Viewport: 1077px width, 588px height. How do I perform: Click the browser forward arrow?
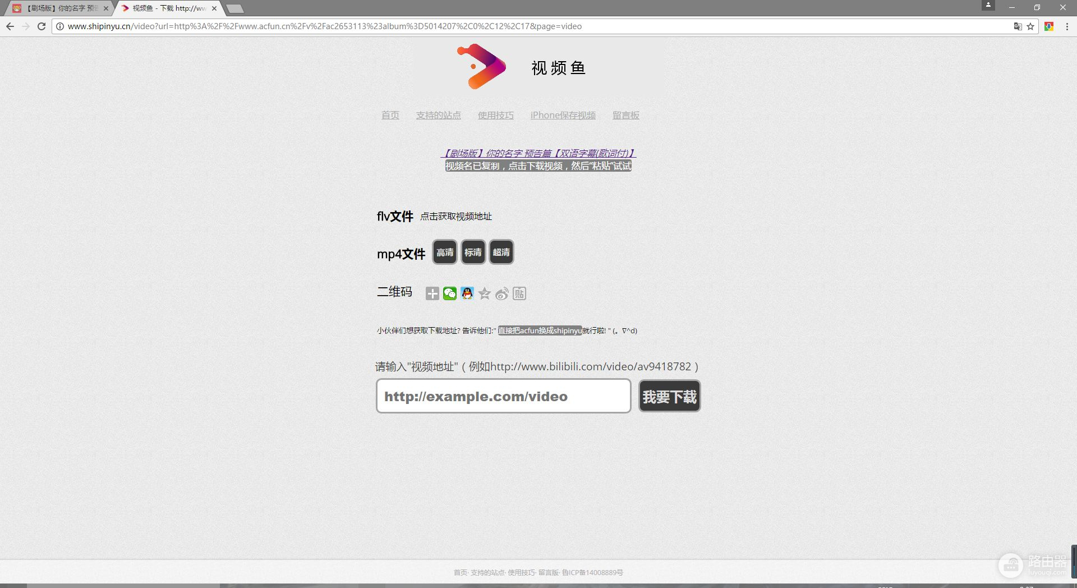pyautogui.click(x=26, y=26)
